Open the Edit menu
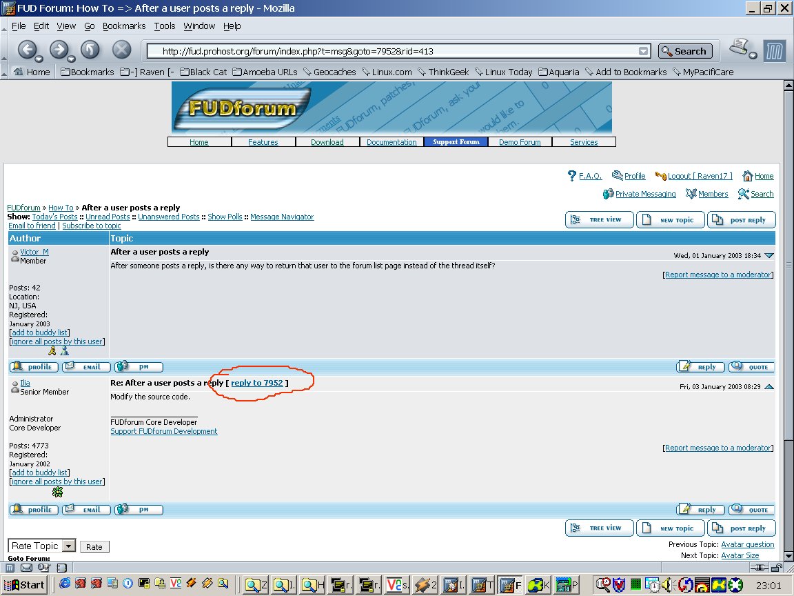794x596 pixels. coord(41,26)
